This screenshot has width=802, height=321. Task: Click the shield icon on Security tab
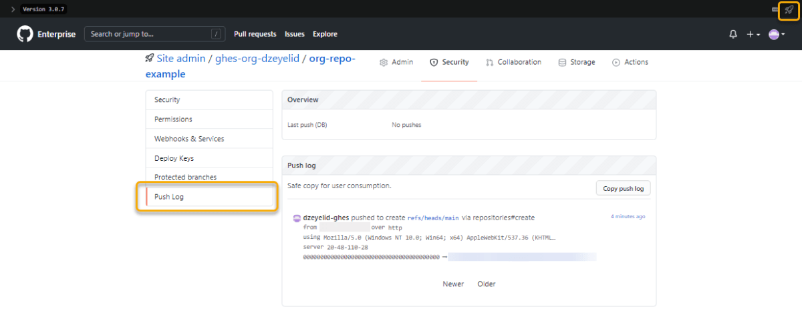434,62
